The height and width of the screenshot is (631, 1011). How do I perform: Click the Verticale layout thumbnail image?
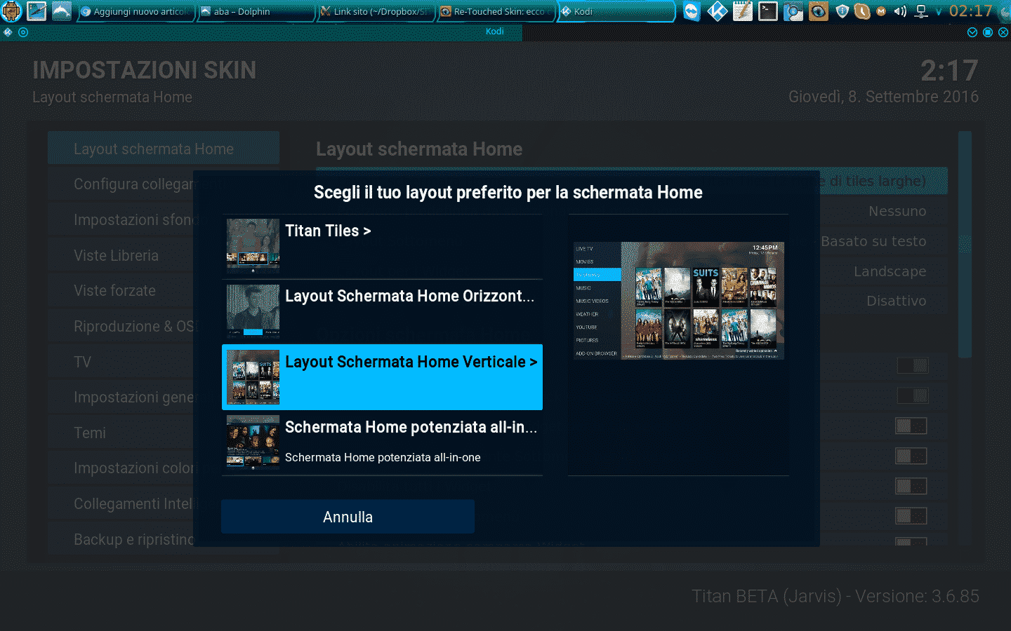click(253, 377)
